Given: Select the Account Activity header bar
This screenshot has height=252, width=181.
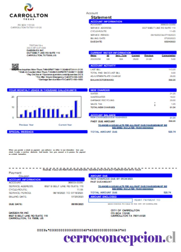Looking at the screenshot, I should click(133, 66).
